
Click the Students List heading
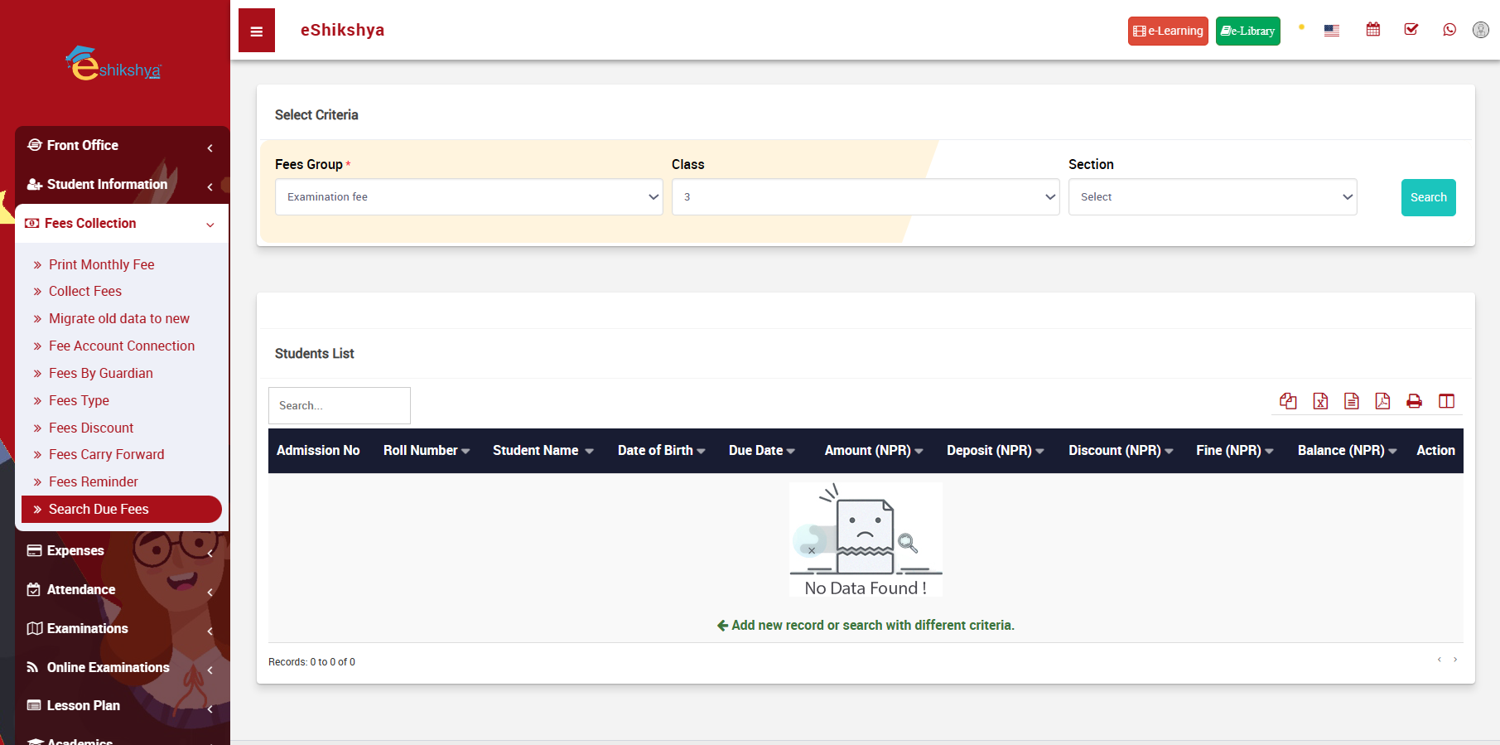pos(314,353)
